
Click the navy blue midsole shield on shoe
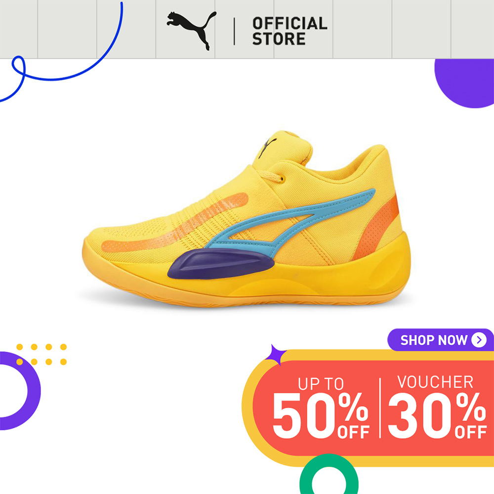(x=220, y=263)
